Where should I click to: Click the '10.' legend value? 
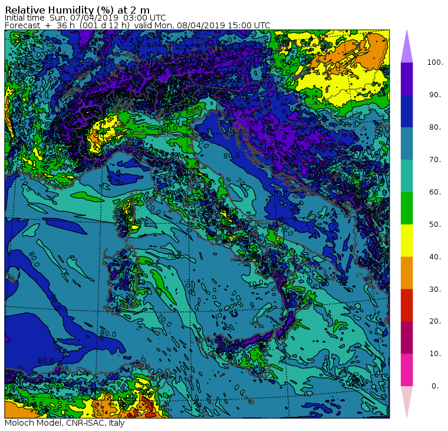pos(435,354)
